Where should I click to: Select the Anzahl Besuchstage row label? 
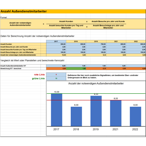point(17,52)
